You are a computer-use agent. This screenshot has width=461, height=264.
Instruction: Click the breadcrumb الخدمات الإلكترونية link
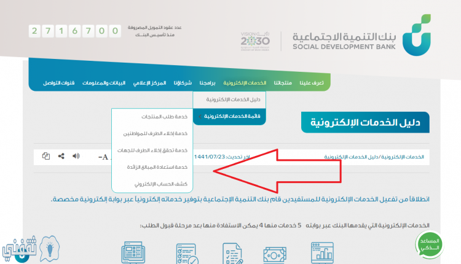[403, 157]
